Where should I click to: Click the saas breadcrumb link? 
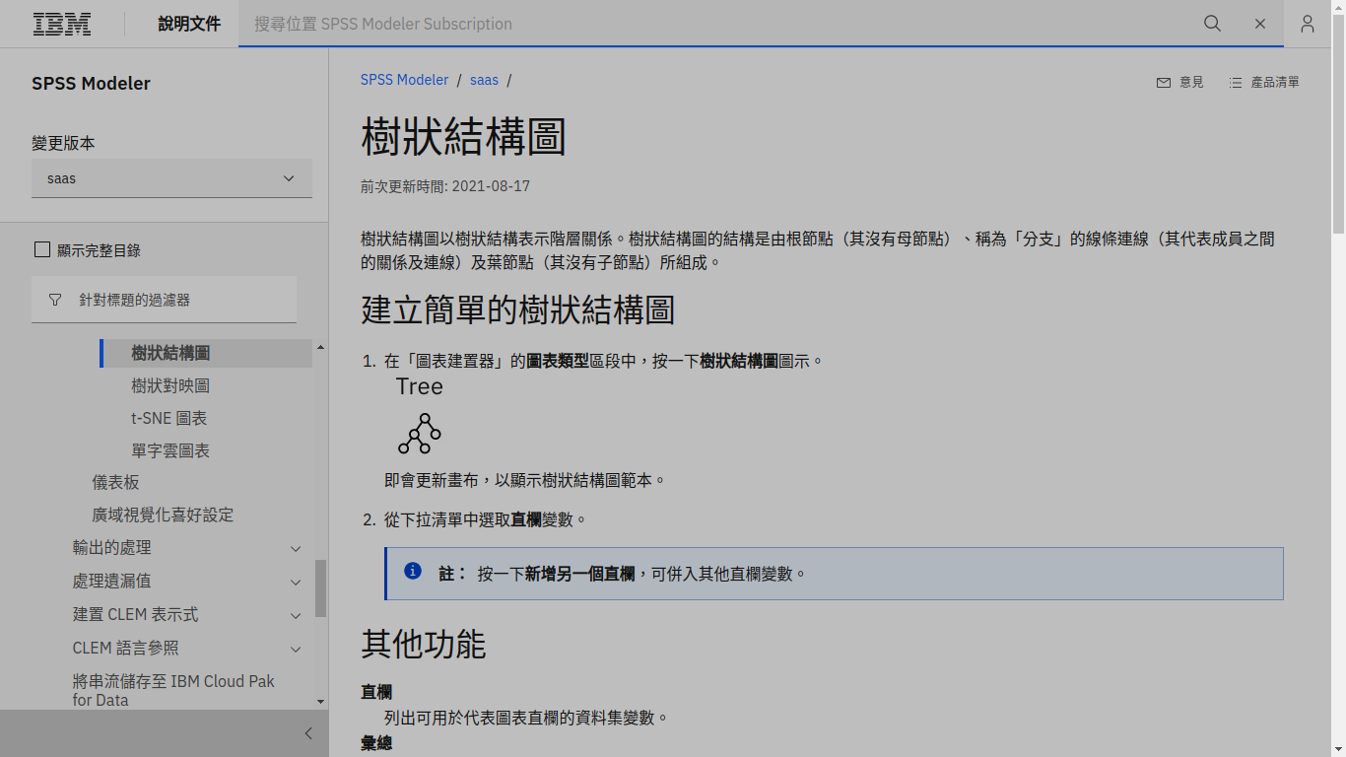(x=484, y=80)
